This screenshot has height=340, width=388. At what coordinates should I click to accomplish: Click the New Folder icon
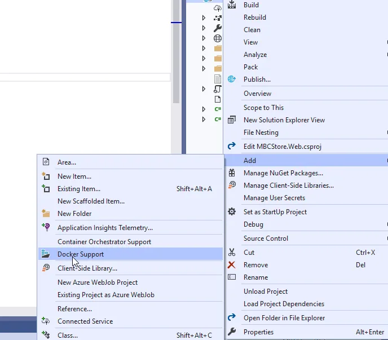tap(46, 213)
